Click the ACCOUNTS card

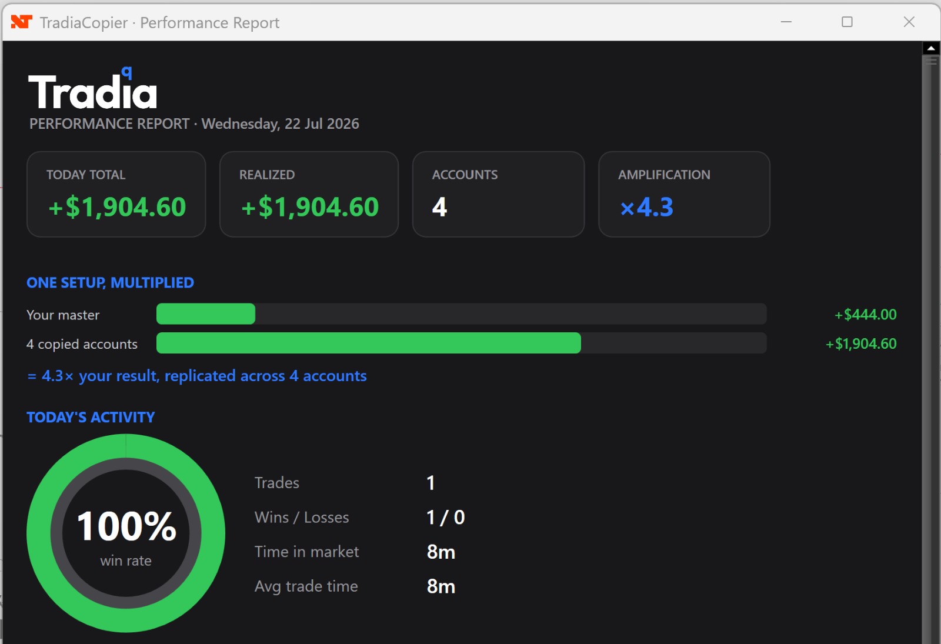click(x=499, y=194)
